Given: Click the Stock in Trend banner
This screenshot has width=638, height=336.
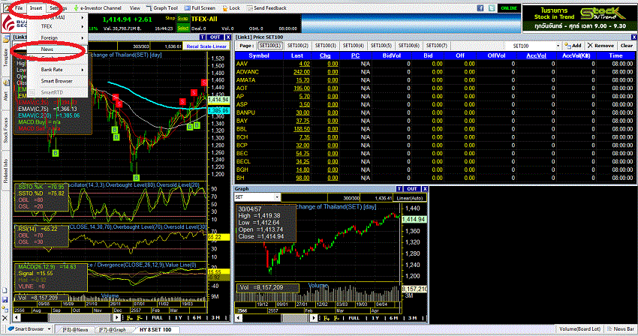Looking at the screenshot, I should coord(579,18).
